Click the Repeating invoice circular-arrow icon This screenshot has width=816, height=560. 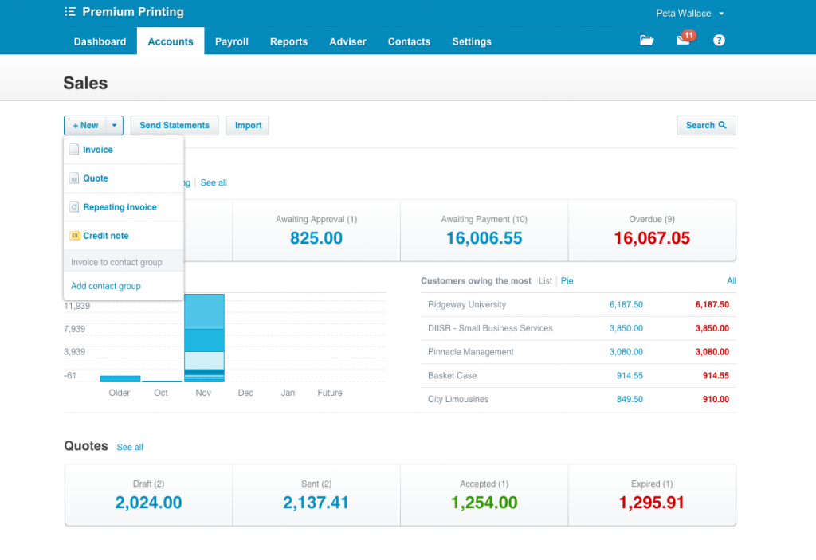(x=76, y=206)
